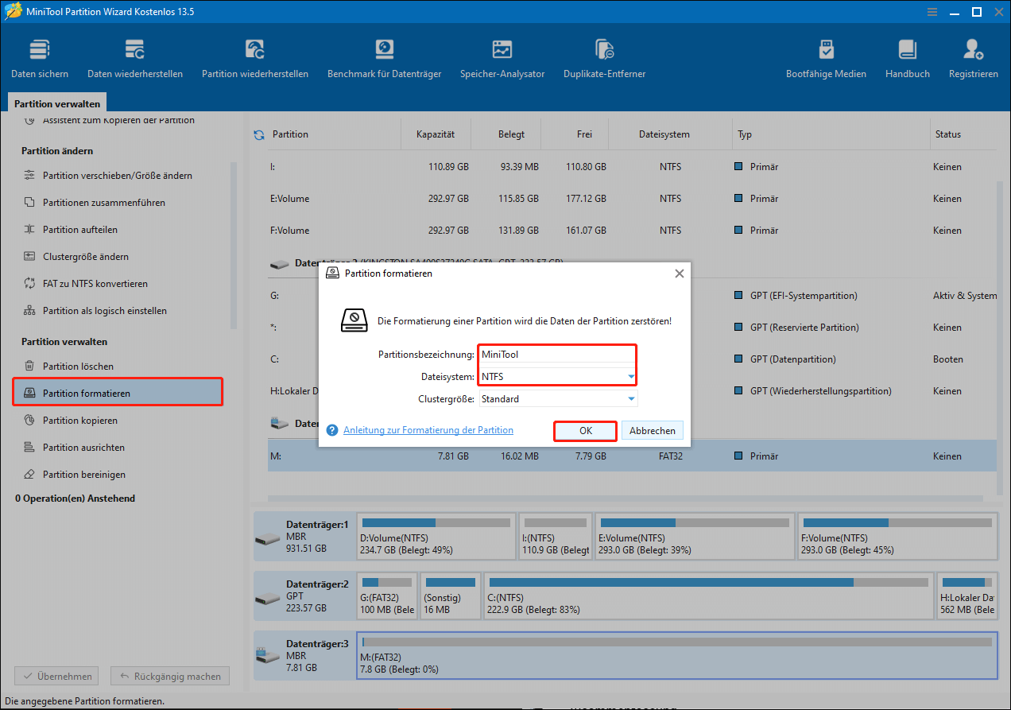Image resolution: width=1011 pixels, height=710 pixels.
Task: Open the hamburger menu
Action: click(932, 12)
